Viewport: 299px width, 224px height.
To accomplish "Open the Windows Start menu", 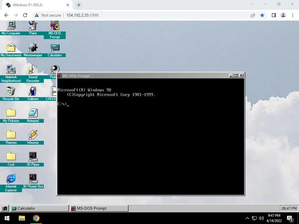I will pos(7,218).
